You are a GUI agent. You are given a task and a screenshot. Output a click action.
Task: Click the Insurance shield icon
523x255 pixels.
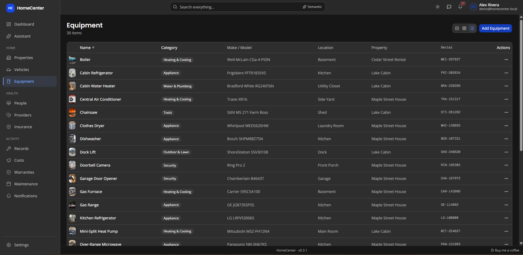point(9,127)
